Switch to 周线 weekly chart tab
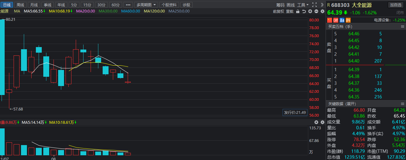The width and height of the screenshot is (406, 160). [x=21, y=5]
